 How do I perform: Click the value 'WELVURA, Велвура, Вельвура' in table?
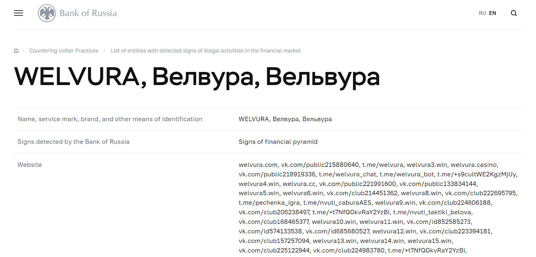[285, 119]
